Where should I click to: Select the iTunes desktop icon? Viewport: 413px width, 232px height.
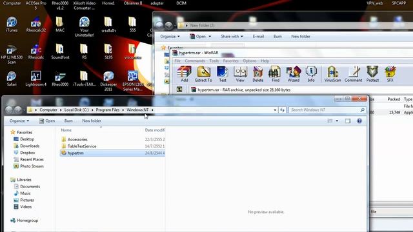(12, 24)
